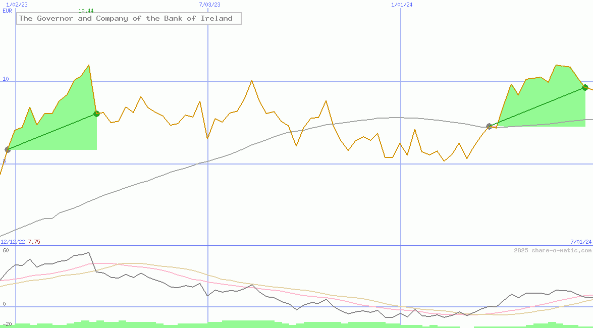The width and height of the screenshot is (593, 328).
Task: Click the price peak touching the 10 line mid-2023
Action: point(251,81)
